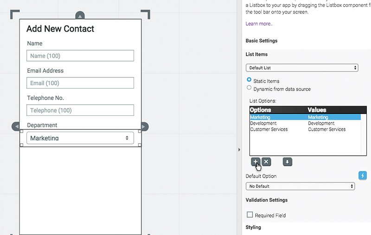Select Marketing row in List Options
The height and width of the screenshot is (235, 371).
tap(305, 117)
